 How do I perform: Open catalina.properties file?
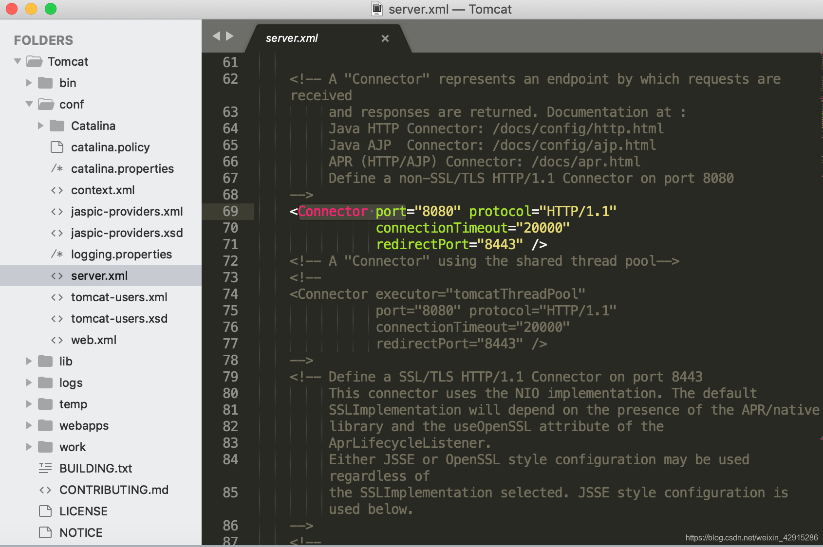click(x=122, y=168)
